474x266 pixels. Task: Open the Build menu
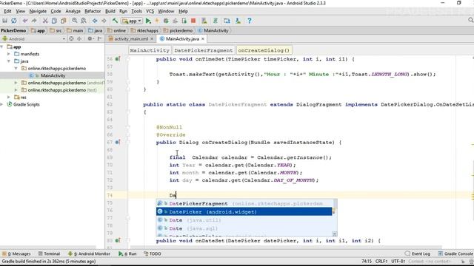[110, 11]
